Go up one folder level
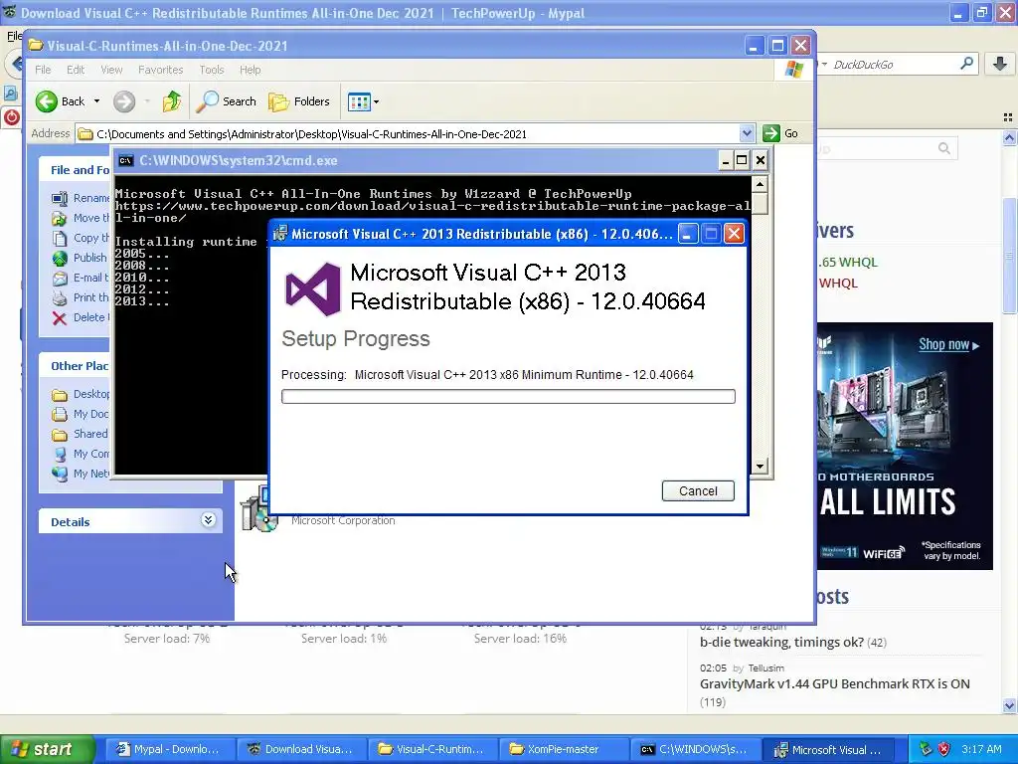 click(x=172, y=101)
